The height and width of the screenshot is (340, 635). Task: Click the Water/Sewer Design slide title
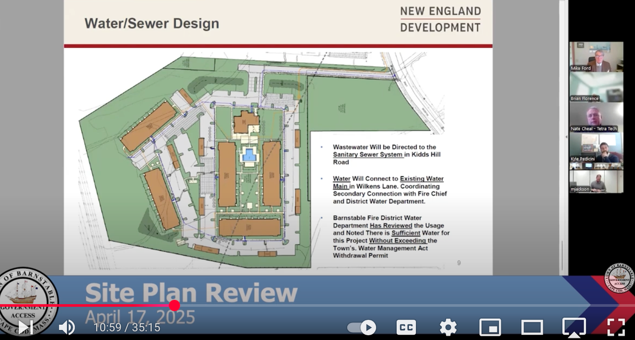(x=152, y=24)
